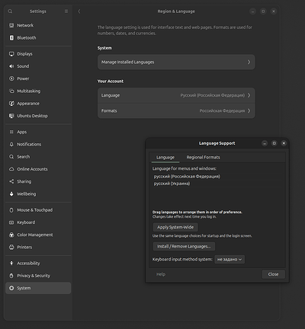The image size is (305, 329).
Task: Click the Network icon in the sidebar
Action: 11,25
